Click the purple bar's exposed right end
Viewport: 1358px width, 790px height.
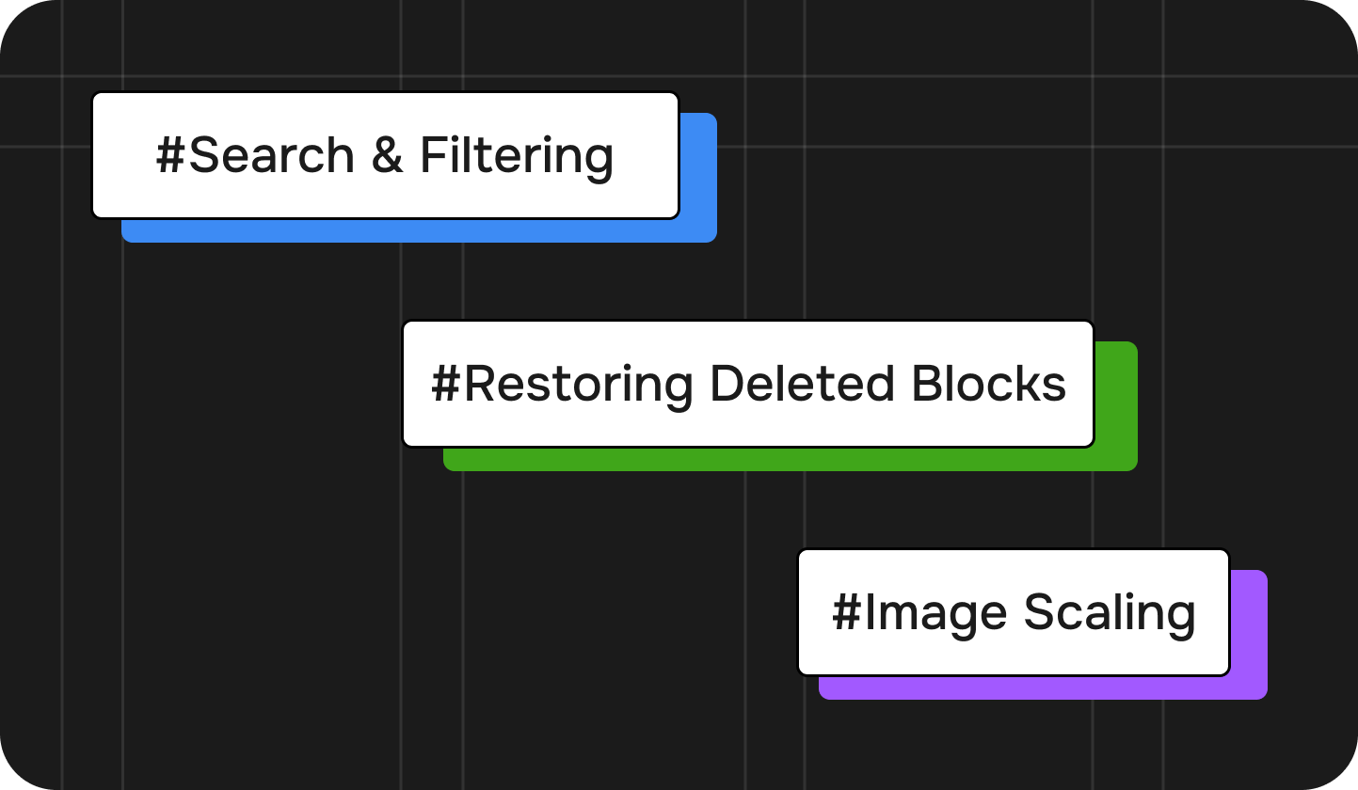(1249, 635)
